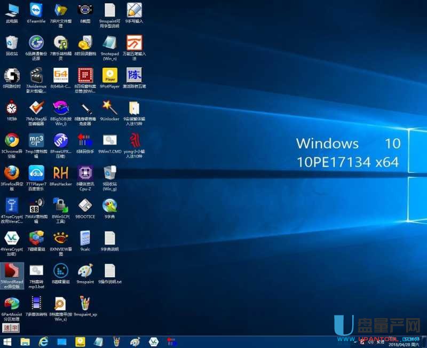Open the 7TTPlayer7 desktop icon
Viewport: 427px width, 348px height.
pyautogui.click(x=36, y=178)
